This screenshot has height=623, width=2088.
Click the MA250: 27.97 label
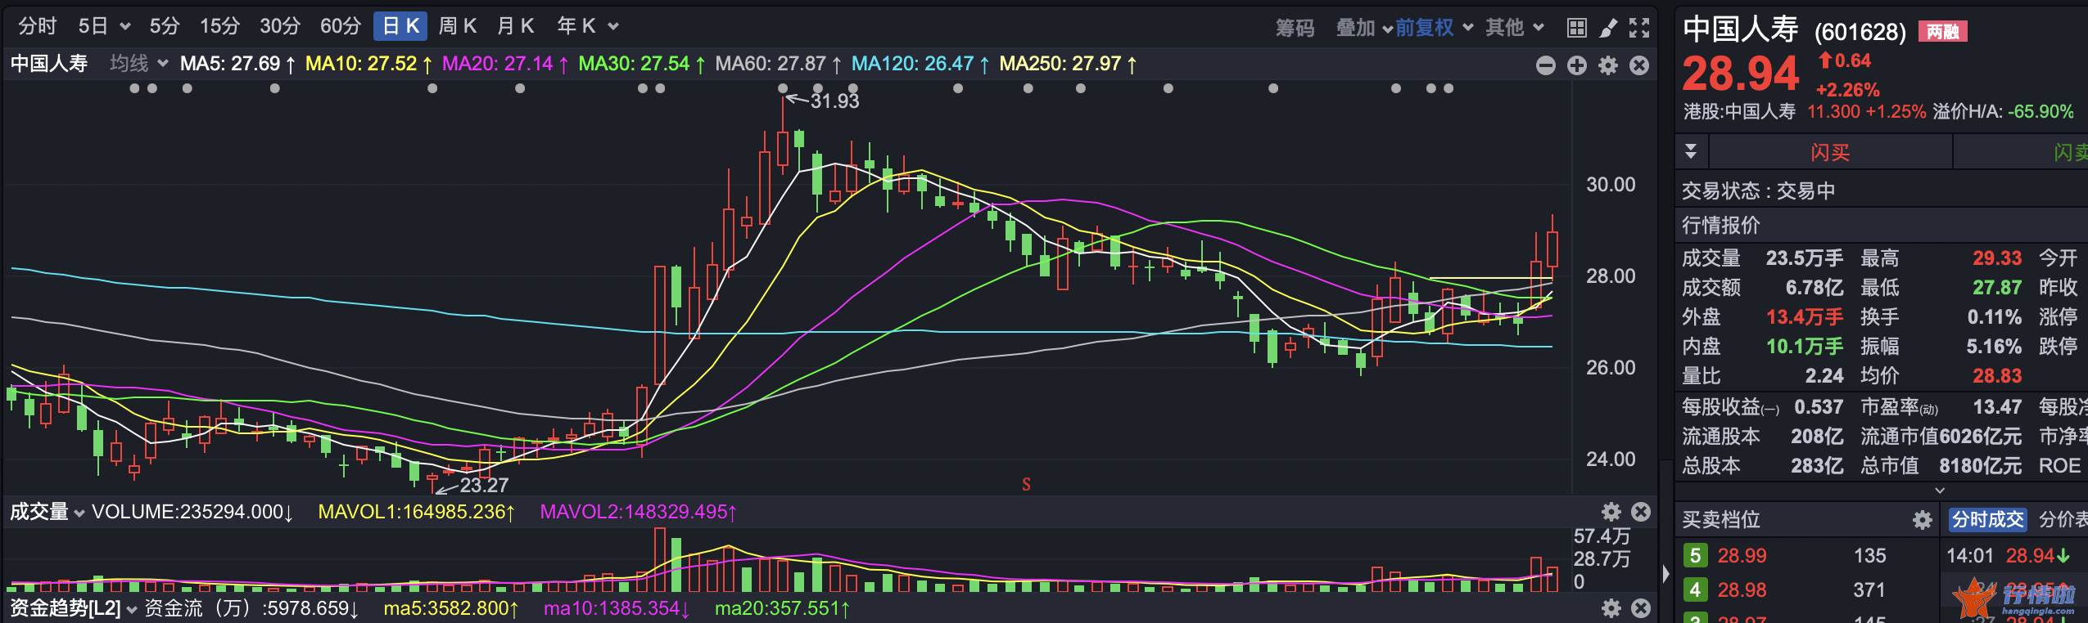pyautogui.click(x=1068, y=64)
